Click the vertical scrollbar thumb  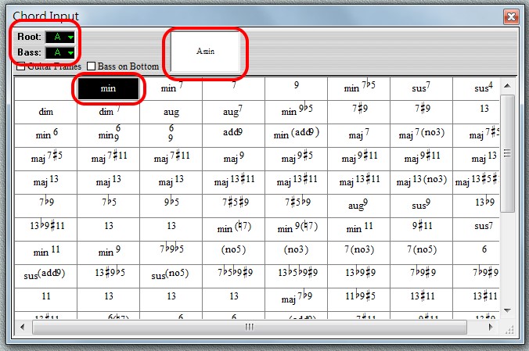507,153
